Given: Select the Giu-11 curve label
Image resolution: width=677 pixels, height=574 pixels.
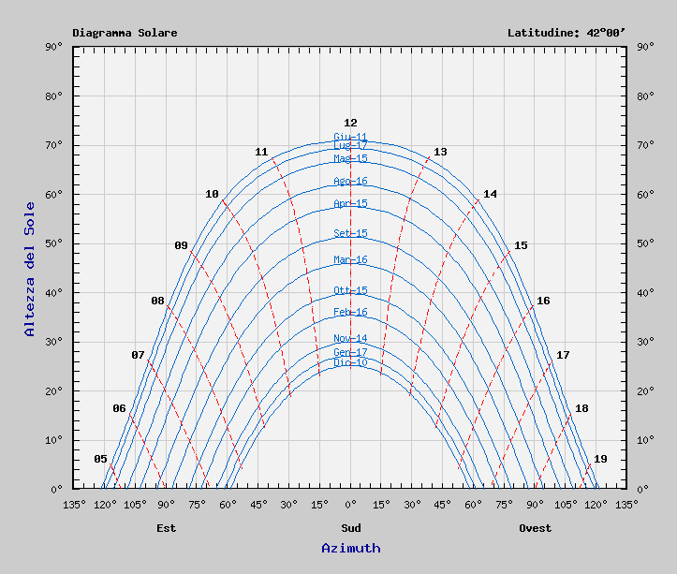Looking at the screenshot, I should (x=350, y=137).
